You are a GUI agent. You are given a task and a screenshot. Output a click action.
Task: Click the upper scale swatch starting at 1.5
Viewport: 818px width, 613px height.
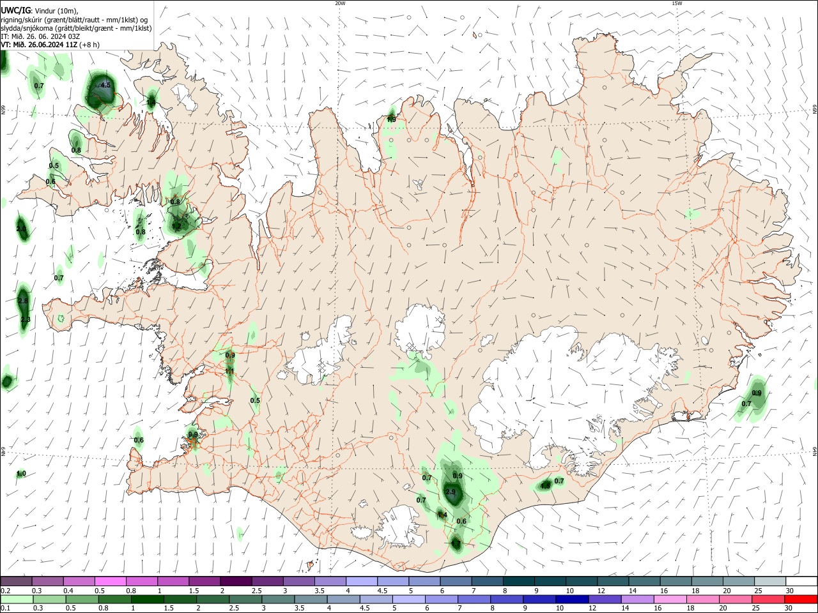204,581
